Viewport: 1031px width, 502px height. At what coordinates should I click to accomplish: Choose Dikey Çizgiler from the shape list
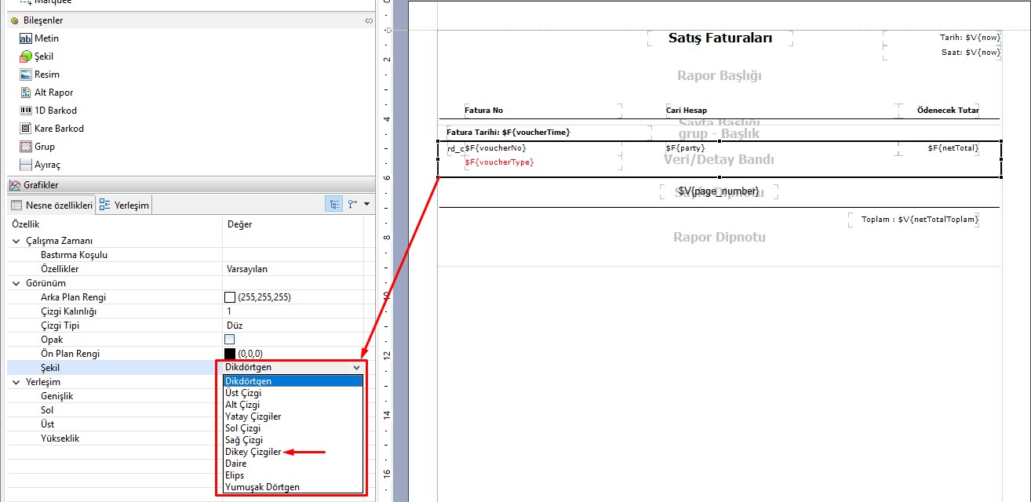point(253,452)
